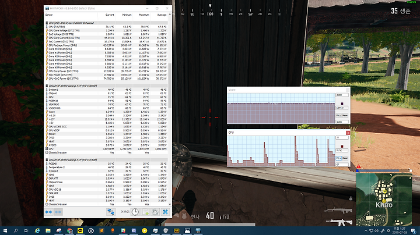420x235 pixels.
Task: Select the +12V voltage sensor row
Action: point(106,119)
